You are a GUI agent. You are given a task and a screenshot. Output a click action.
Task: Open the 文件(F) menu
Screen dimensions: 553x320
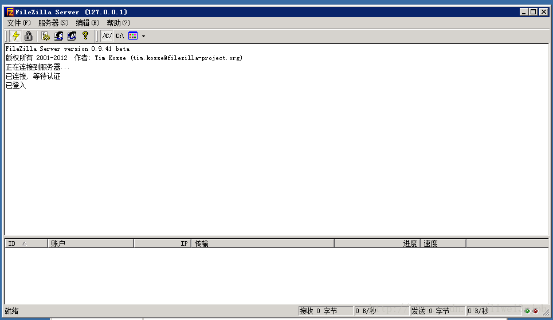(x=19, y=23)
